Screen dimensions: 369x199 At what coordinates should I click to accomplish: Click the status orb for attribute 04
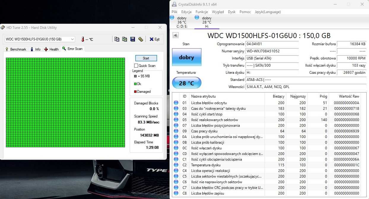176,114
